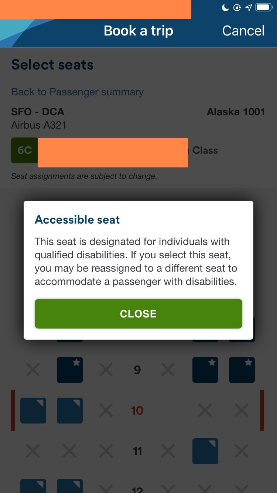Viewport: 277px width, 493px height.
Task: Select premium star seat 9B
Action: tap(70, 370)
